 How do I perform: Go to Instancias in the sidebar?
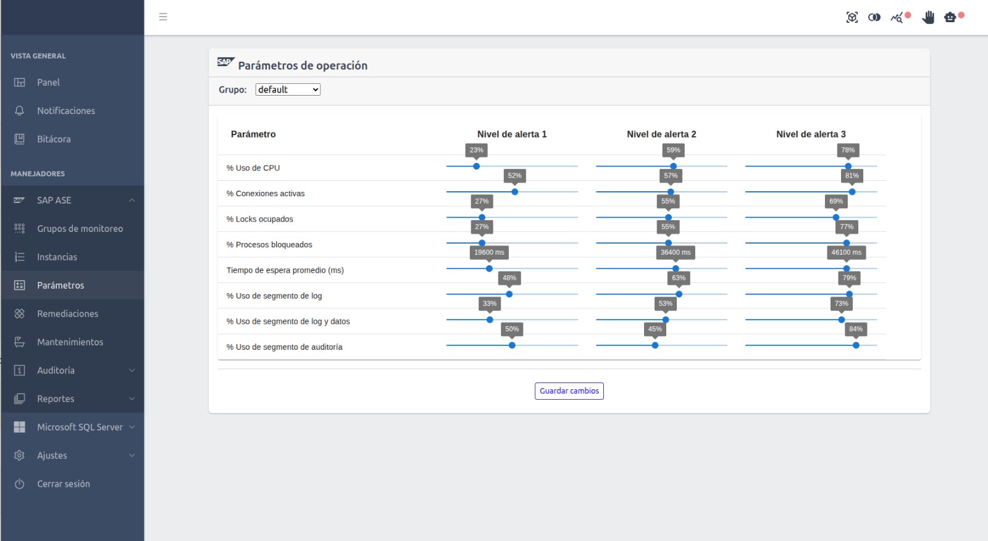pos(57,257)
